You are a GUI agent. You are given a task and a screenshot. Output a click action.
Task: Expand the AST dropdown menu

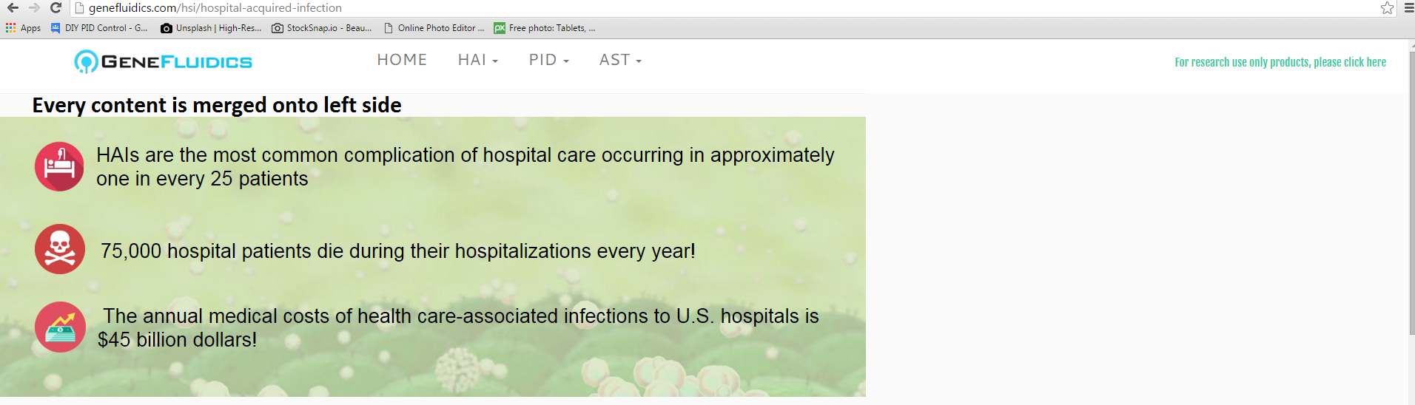pos(620,60)
